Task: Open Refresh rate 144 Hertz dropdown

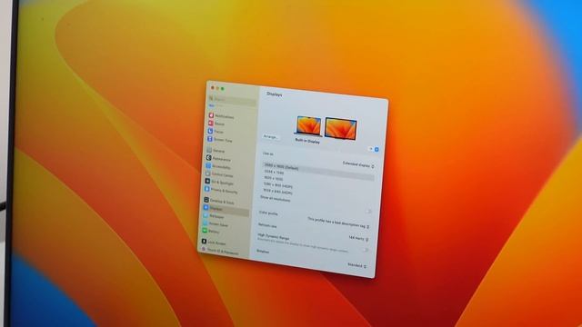Action: pos(358,238)
